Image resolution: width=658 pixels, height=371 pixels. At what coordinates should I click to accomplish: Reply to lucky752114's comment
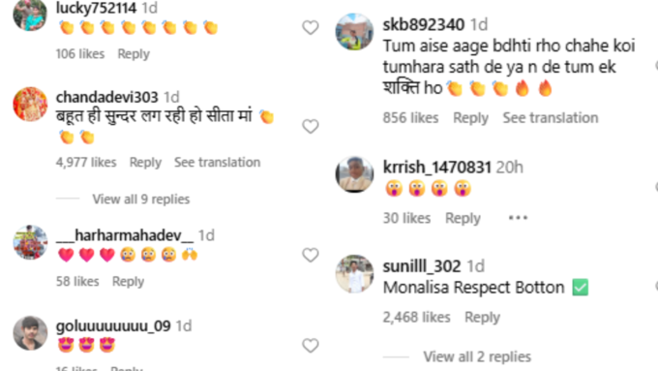[x=134, y=54]
